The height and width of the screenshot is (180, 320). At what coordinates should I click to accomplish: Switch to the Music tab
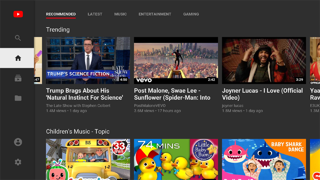click(120, 14)
